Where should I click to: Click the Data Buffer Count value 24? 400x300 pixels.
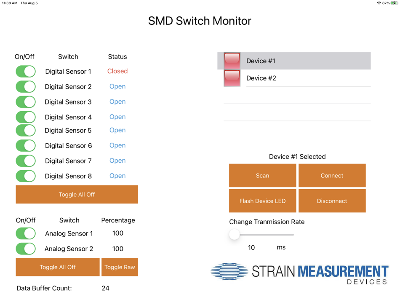click(105, 288)
